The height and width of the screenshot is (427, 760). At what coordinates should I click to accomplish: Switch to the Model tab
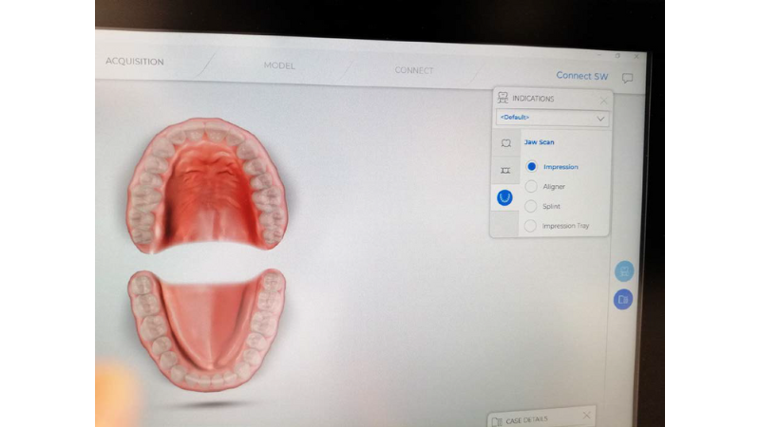279,65
